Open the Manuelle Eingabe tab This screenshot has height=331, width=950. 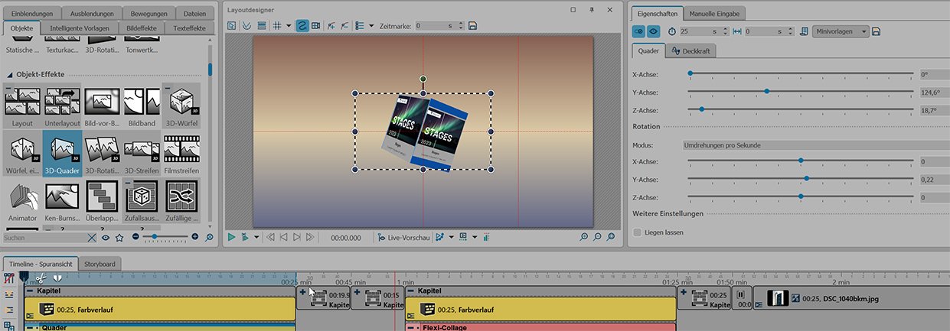tap(714, 14)
